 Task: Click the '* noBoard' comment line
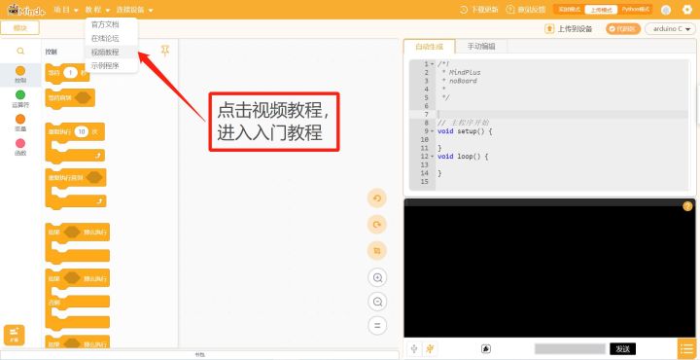(459, 81)
